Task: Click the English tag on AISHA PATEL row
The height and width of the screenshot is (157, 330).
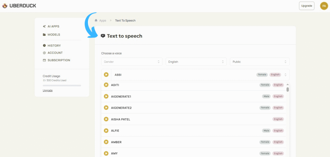Action: tap(278, 119)
